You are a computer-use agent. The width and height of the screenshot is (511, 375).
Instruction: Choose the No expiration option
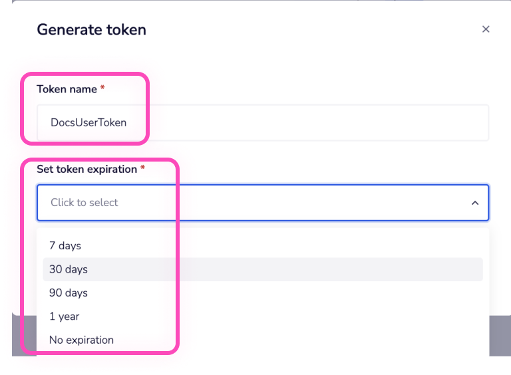coord(81,340)
